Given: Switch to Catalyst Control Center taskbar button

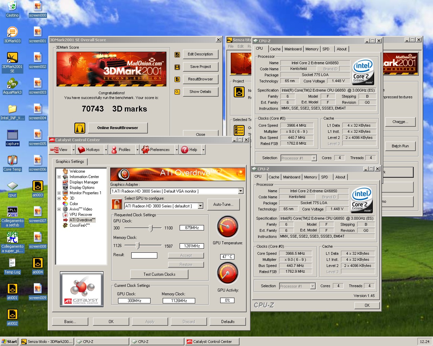Looking at the screenshot, I should point(212,342).
